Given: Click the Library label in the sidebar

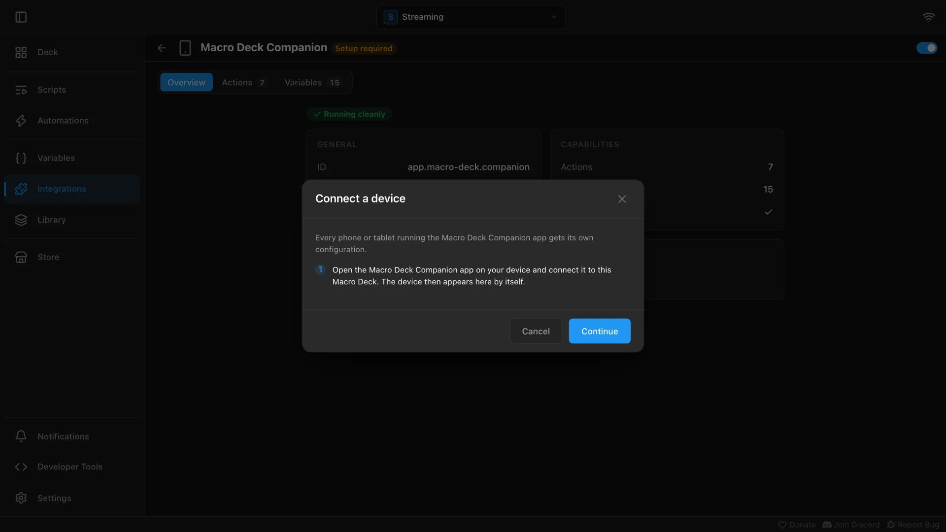Looking at the screenshot, I should [x=52, y=220].
